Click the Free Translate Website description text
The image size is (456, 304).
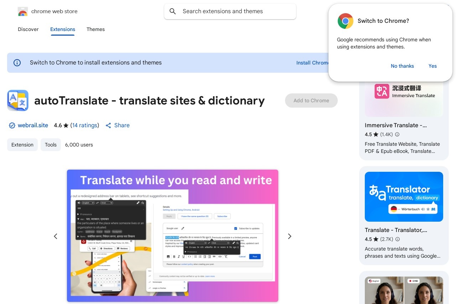click(x=402, y=148)
